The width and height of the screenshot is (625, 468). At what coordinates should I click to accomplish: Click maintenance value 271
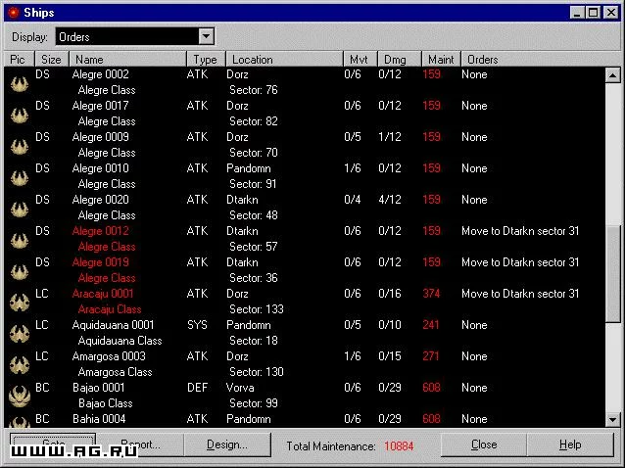(431, 356)
